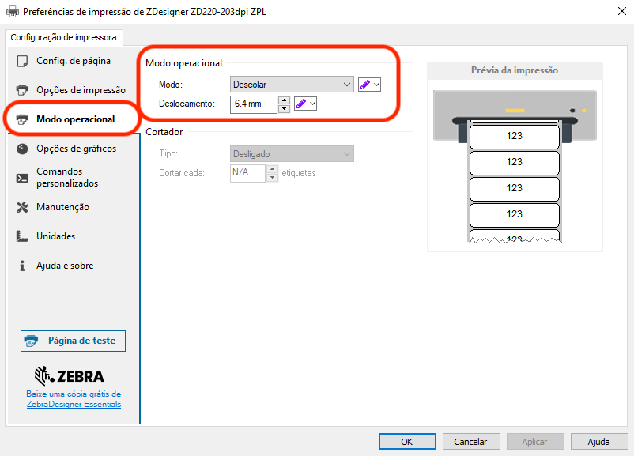
Task: Click the Ajuda e sobre info icon
Action: [x=22, y=266]
